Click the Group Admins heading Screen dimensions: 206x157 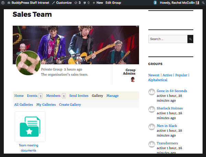[129, 72]
